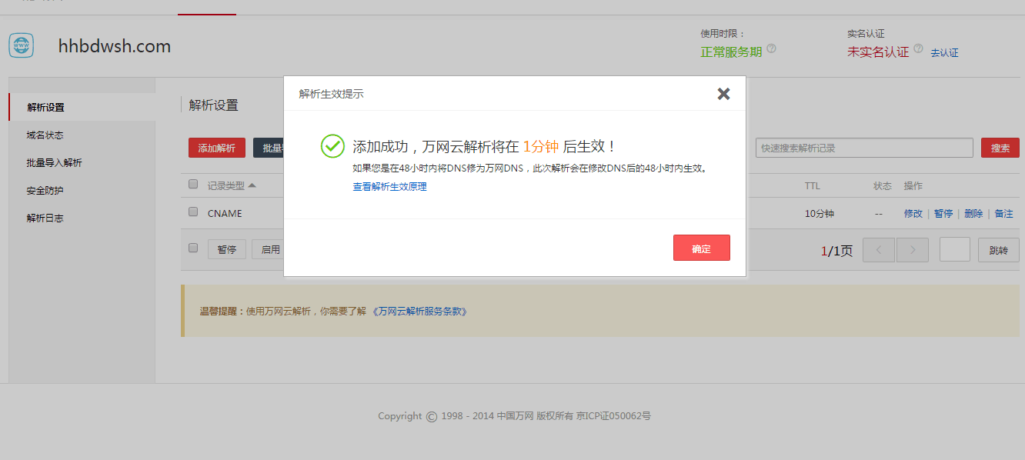1025x460 pixels.
Task: Go to the previous page arrow
Action: tap(878, 250)
